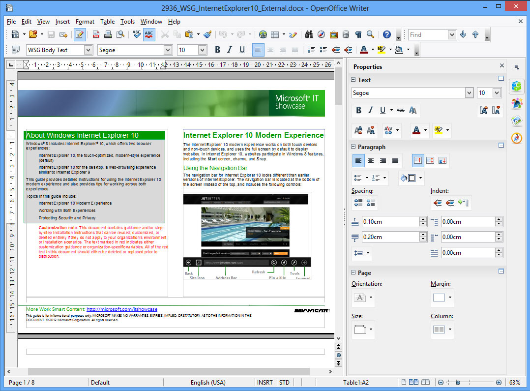
Task: Open Data Sources toolbar icon
Action: click(x=346, y=34)
